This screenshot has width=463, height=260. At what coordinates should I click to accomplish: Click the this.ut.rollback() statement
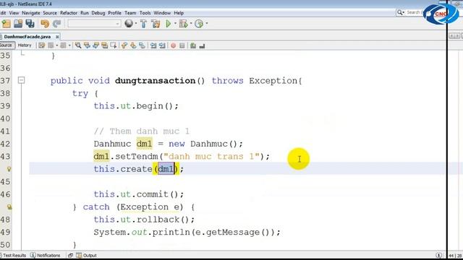tap(144, 220)
